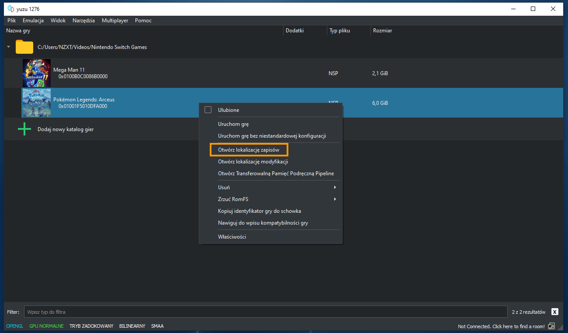
Task: Open the Narzędzia menu
Action: point(83,21)
